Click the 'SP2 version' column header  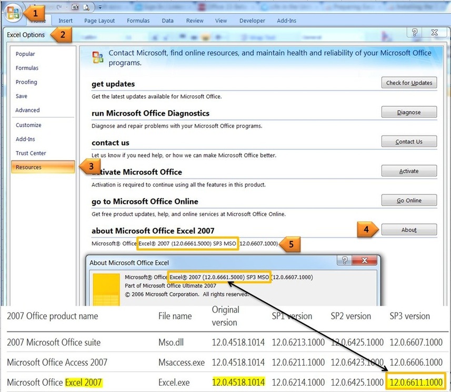(x=350, y=316)
